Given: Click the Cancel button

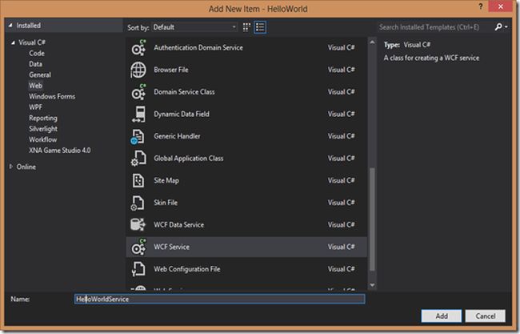Looking at the screenshot, I should pyautogui.click(x=485, y=316).
